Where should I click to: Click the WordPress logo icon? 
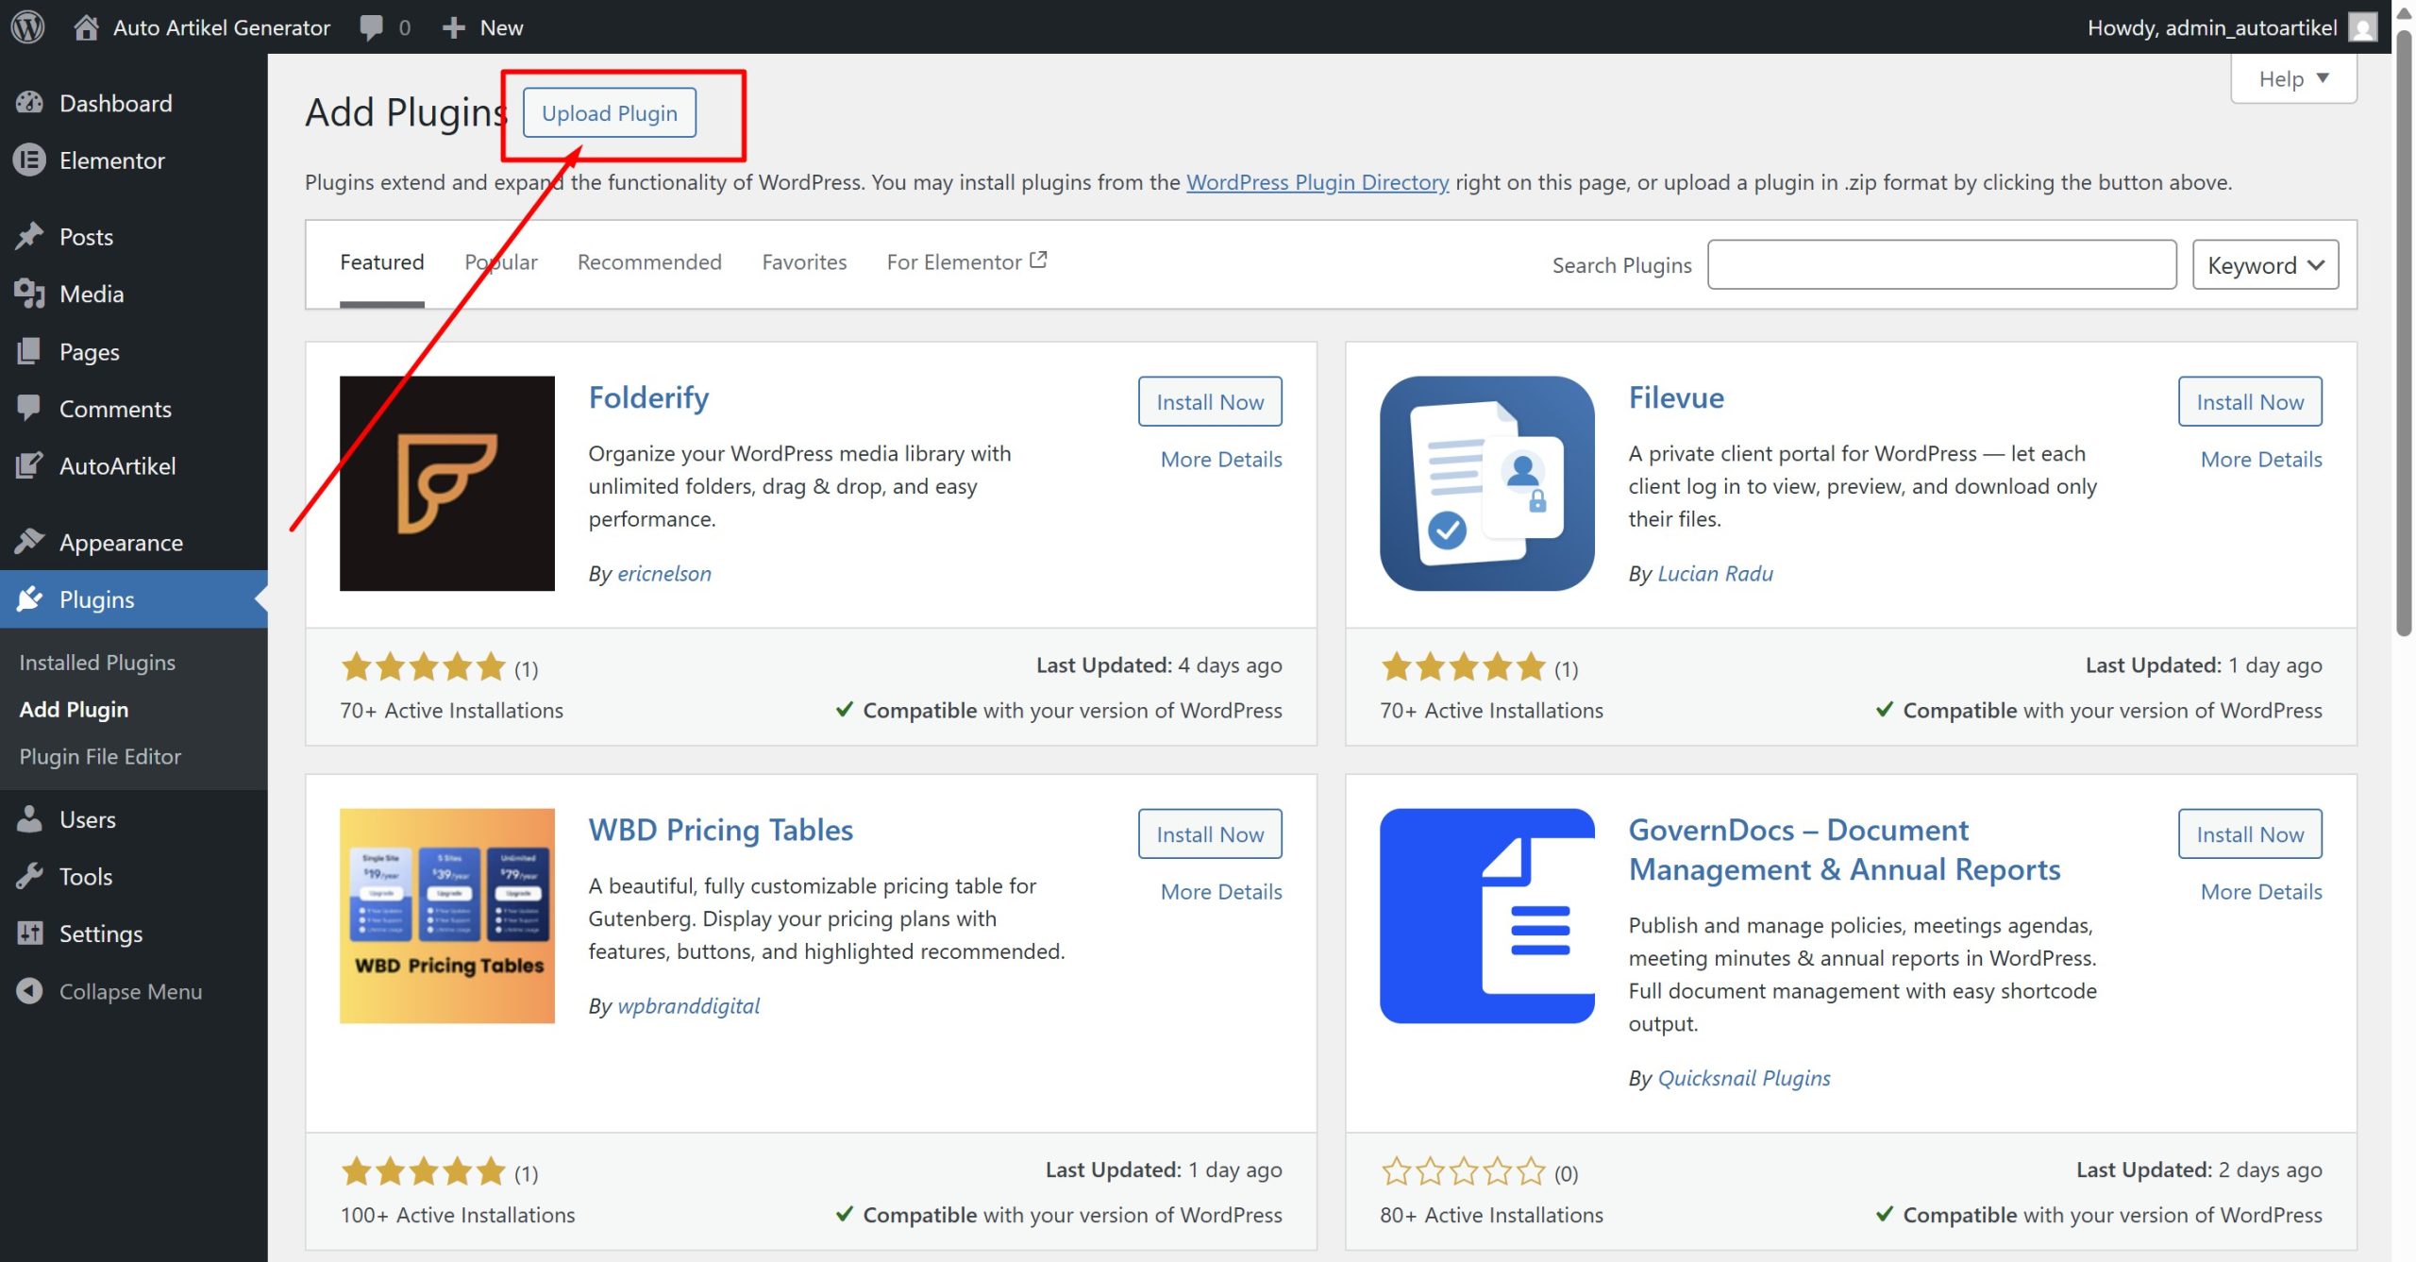click(28, 26)
